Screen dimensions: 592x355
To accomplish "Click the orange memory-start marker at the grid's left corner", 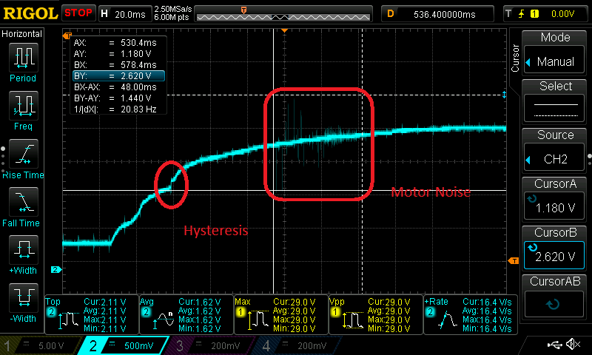I will tap(67, 35).
